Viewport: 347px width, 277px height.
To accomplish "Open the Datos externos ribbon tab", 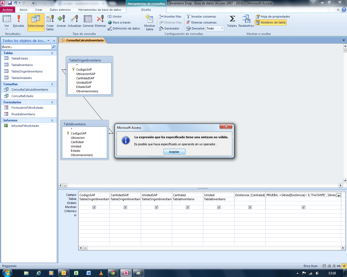I will pos(60,10).
